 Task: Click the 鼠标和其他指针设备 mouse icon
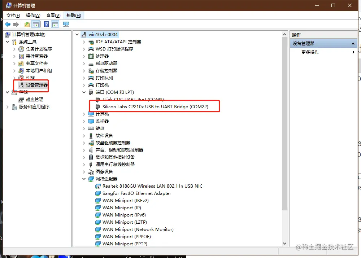point(91,157)
